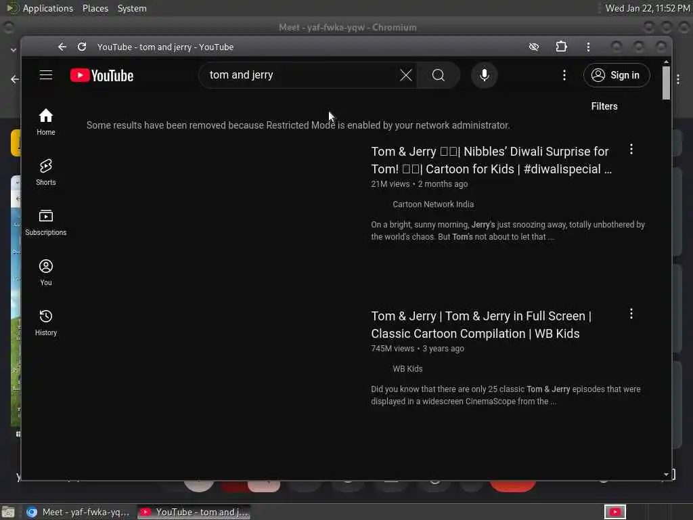Viewport: 693px width, 520px height.
Task: Go to Home in the sidebar
Action: coord(46,122)
